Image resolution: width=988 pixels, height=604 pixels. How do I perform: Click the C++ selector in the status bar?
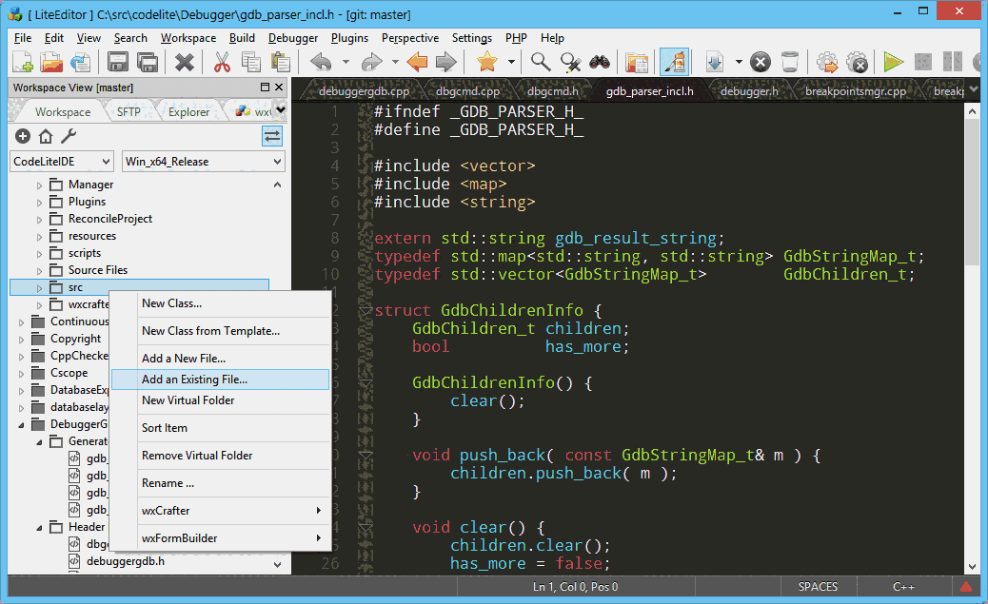(904, 587)
